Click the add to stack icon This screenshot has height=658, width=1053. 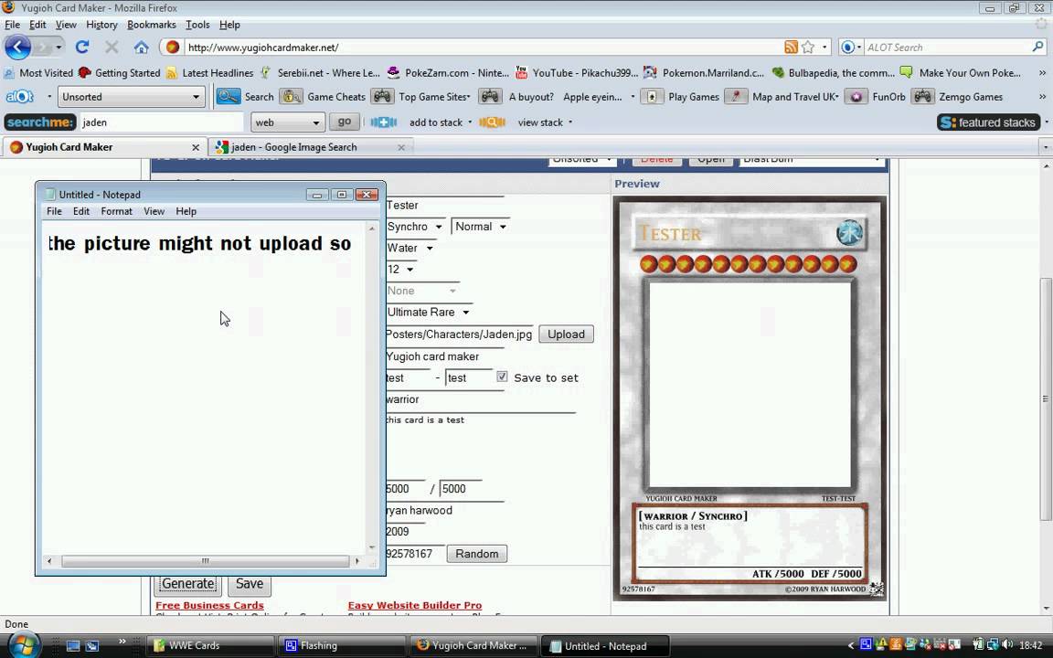coord(384,122)
